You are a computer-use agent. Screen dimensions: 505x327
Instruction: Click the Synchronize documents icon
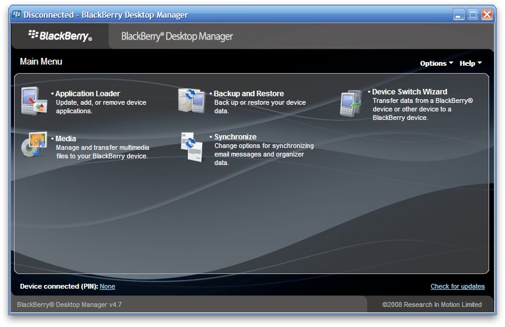tap(191, 146)
